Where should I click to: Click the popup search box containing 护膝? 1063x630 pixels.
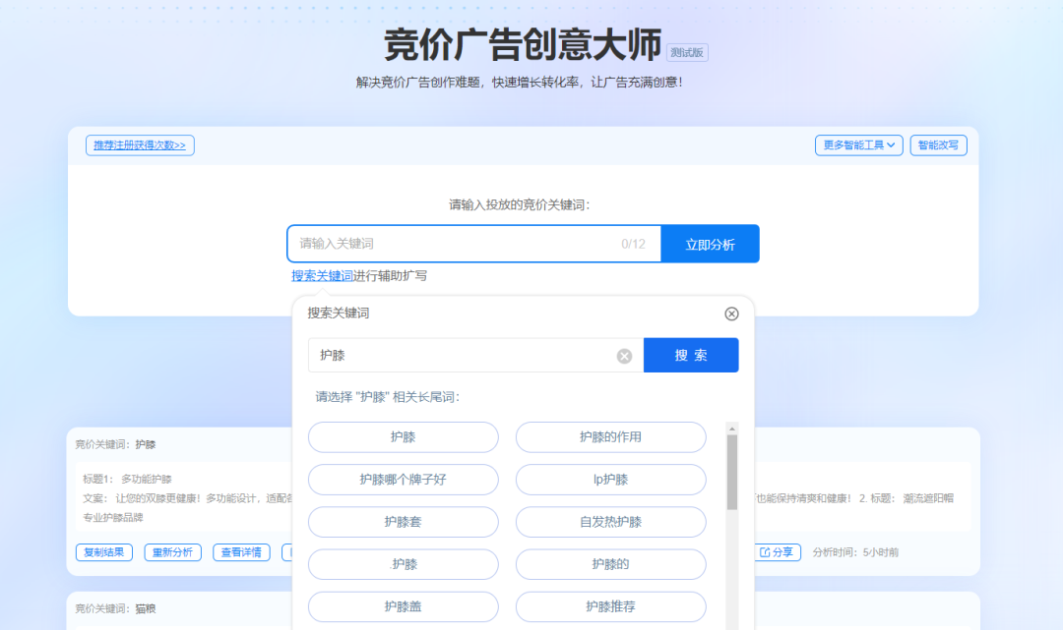pos(476,355)
